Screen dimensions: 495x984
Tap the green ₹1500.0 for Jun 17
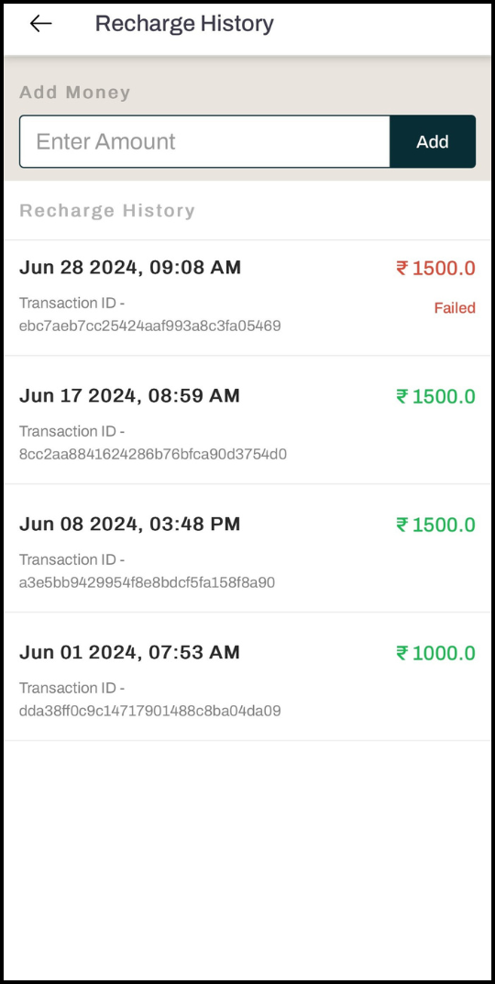(x=436, y=396)
